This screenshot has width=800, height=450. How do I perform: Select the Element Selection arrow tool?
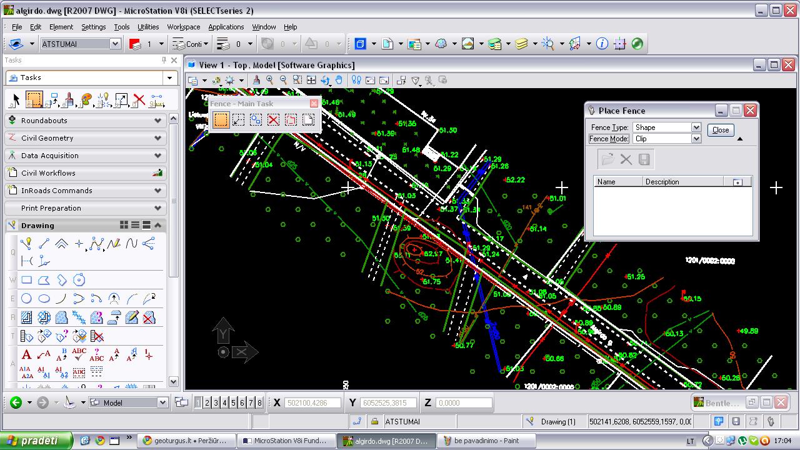click(16, 99)
